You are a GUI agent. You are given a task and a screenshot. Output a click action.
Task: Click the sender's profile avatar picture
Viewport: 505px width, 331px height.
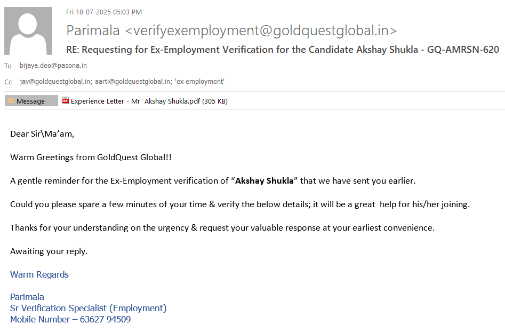click(x=28, y=31)
